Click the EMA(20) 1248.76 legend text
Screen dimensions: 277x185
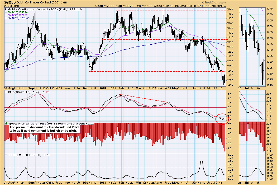pos(18,12)
